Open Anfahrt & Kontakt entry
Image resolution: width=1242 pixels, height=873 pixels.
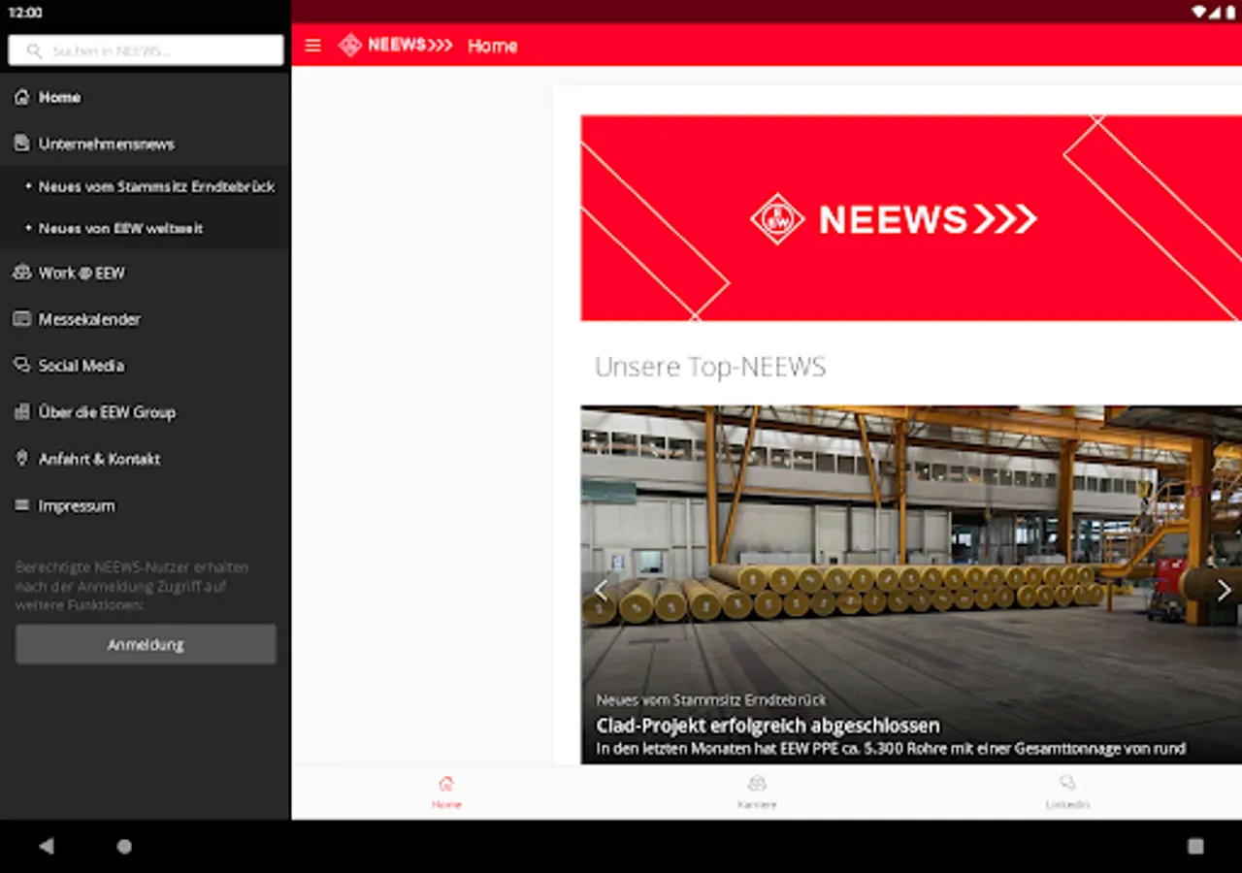146,459
